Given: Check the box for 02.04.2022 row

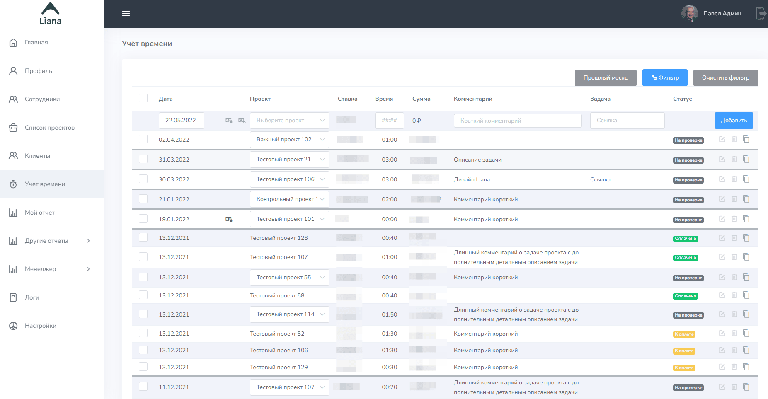Looking at the screenshot, I should [x=143, y=139].
